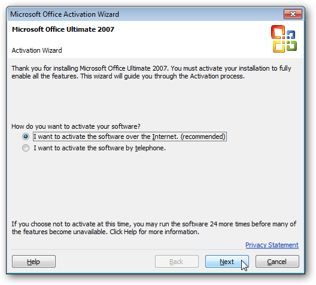Image resolution: width=316 pixels, height=285 pixels.
Task: Click the orange square in the Office logo
Action: (x=278, y=32)
